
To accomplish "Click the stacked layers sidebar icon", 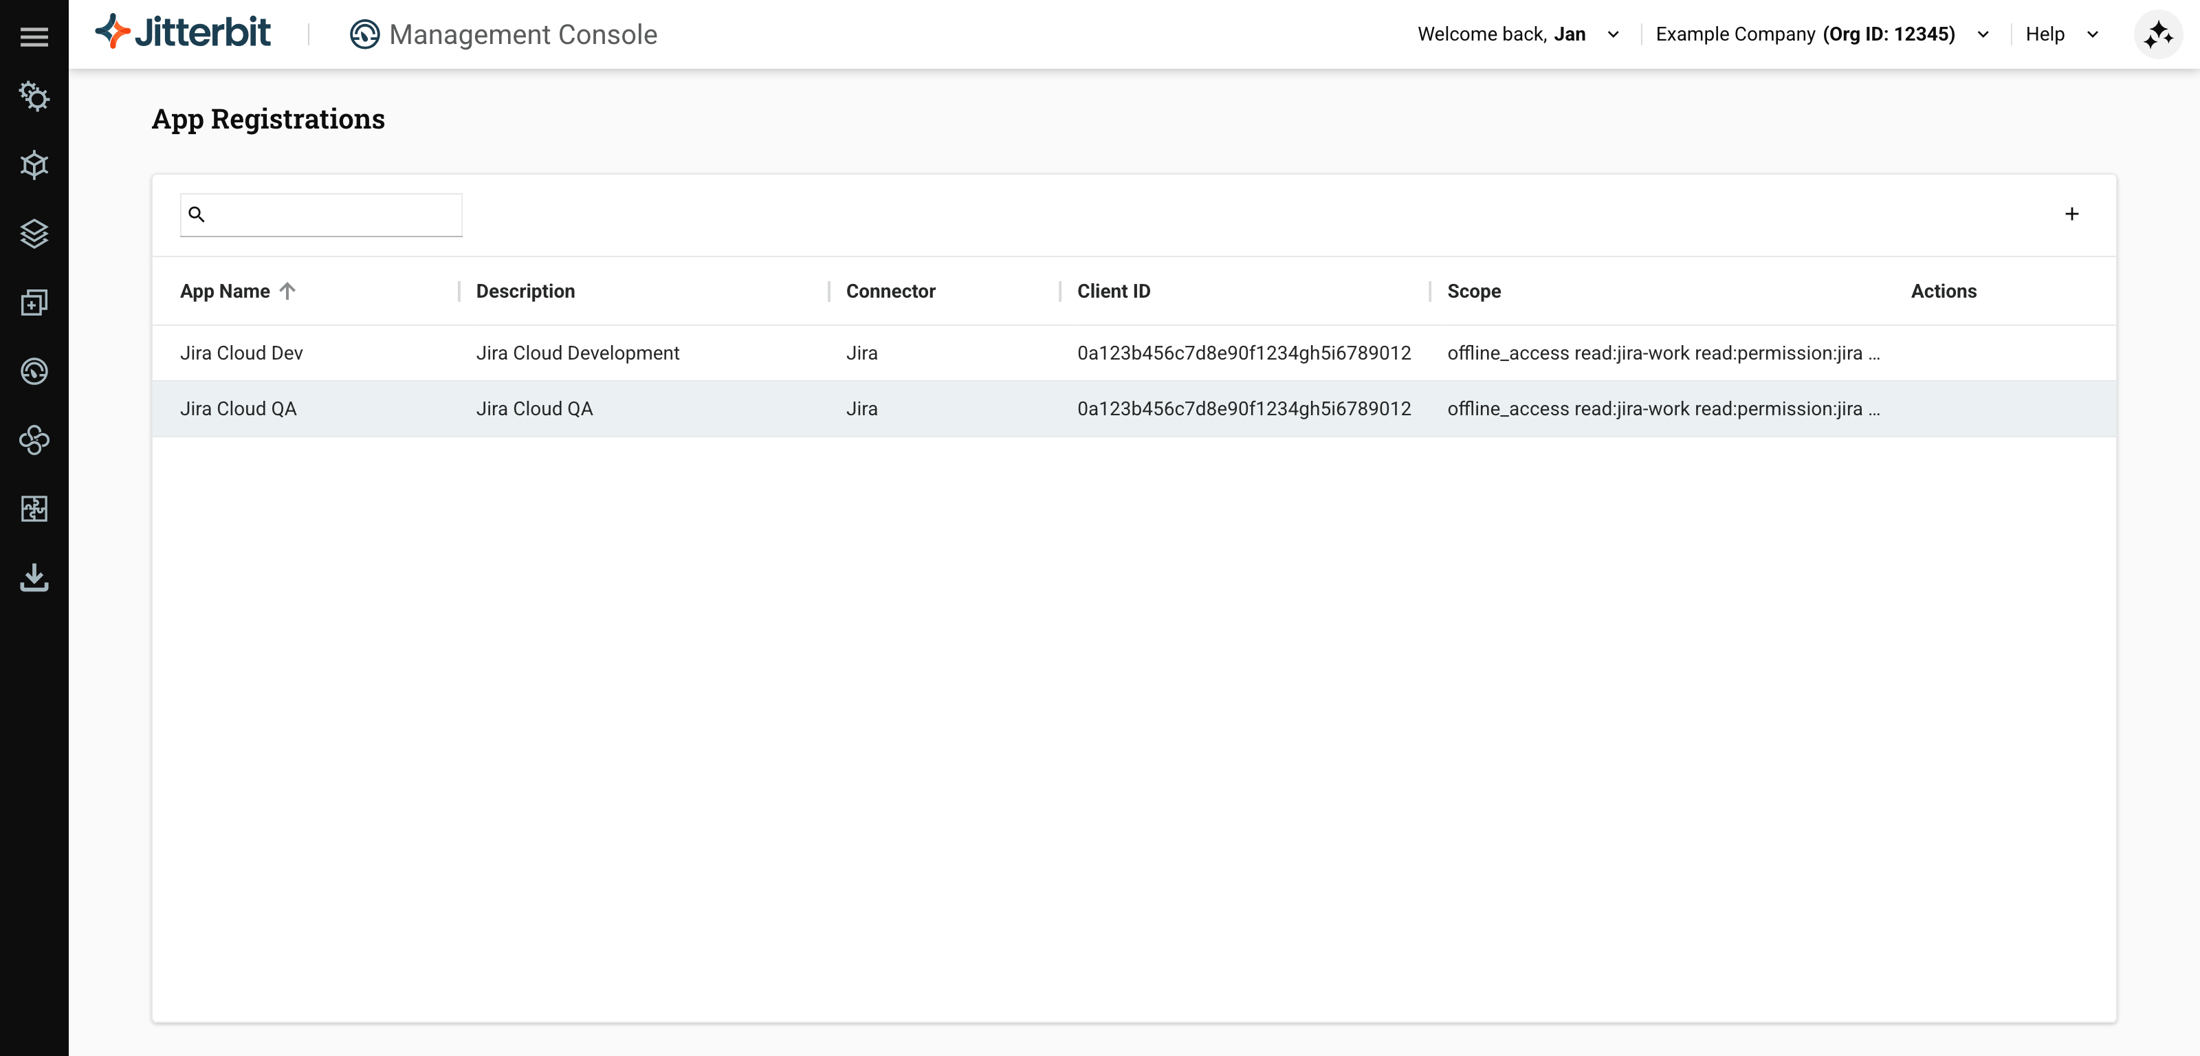I will pos(34,233).
